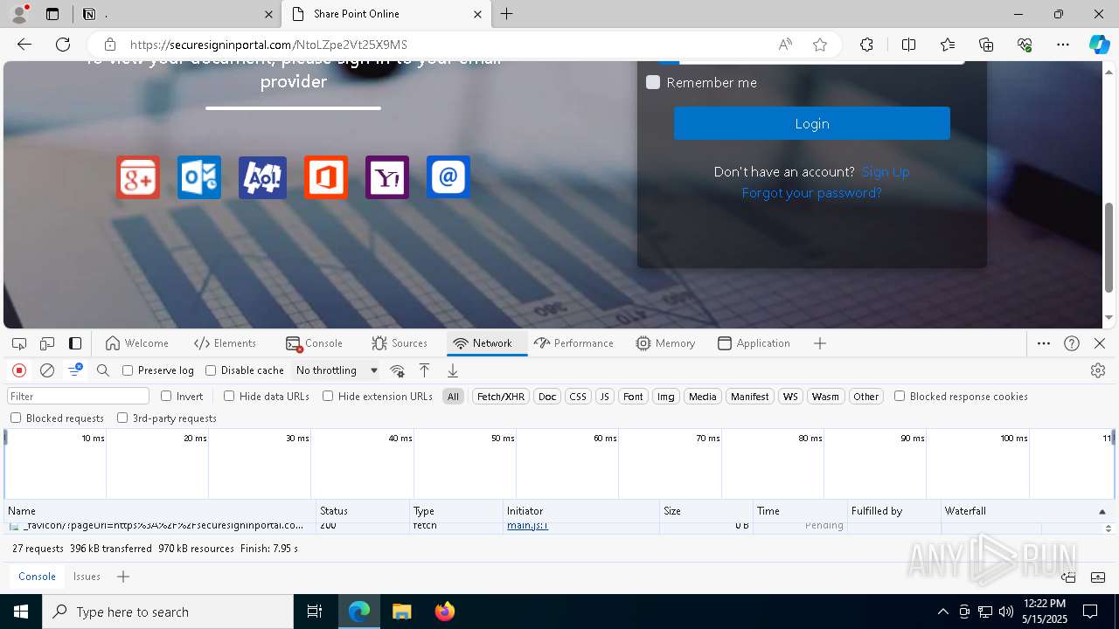Choose the Yahoo mail provider icon
The image size is (1119, 629).
[387, 177]
